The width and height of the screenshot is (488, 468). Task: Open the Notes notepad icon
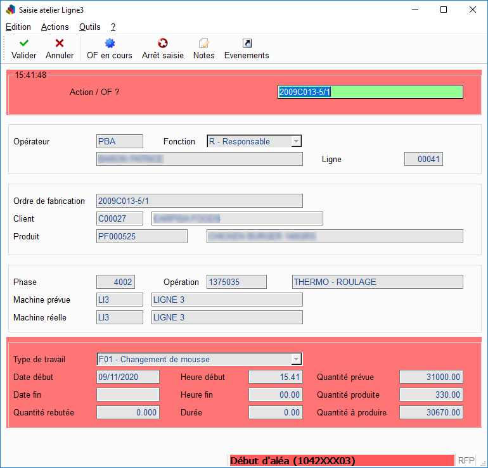pyautogui.click(x=204, y=43)
